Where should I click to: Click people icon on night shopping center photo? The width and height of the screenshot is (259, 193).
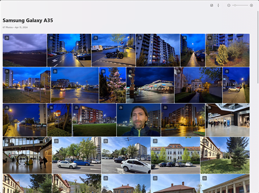(130, 71)
